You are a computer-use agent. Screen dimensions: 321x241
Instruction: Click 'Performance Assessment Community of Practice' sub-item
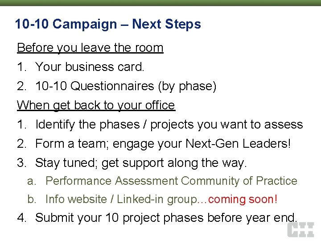[x=171, y=181]
